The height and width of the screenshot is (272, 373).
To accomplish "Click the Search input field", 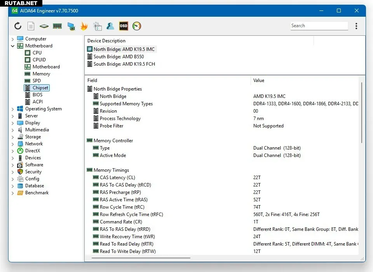I will pyautogui.click(x=319, y=26).
